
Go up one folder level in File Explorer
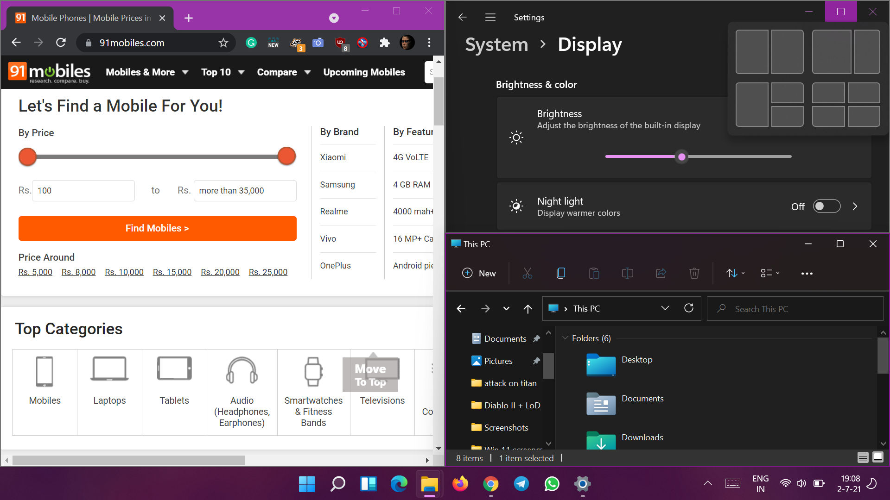click(528, 309)
